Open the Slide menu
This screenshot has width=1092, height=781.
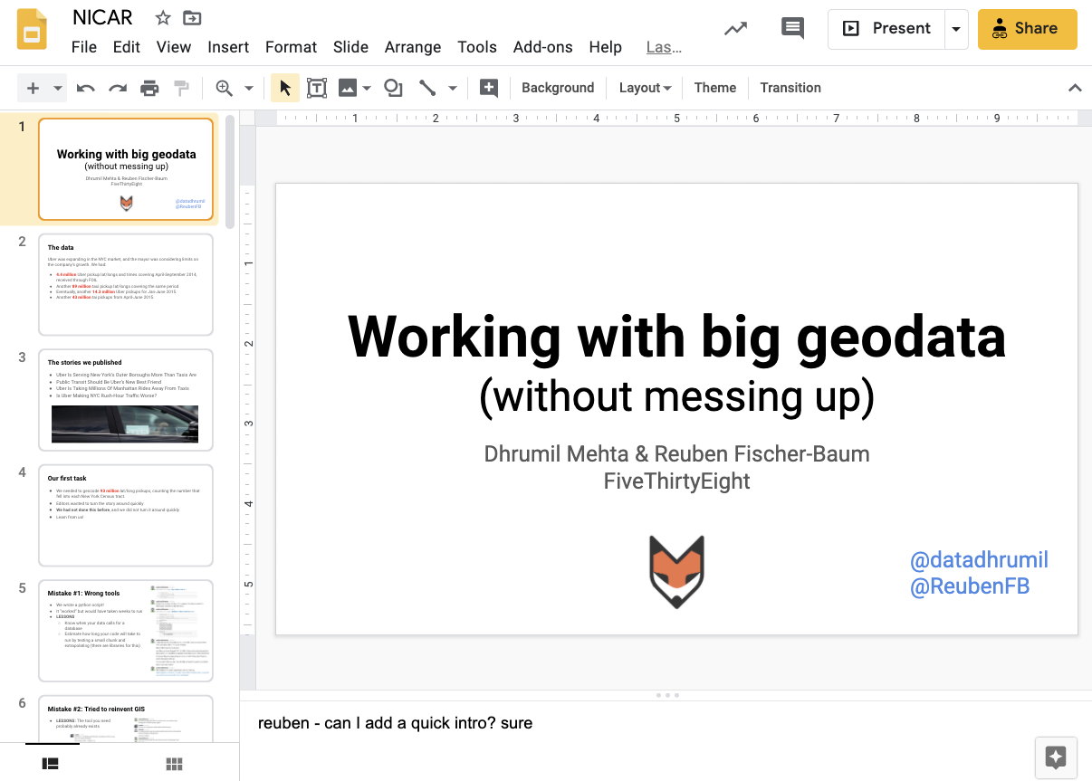point(350,47)
